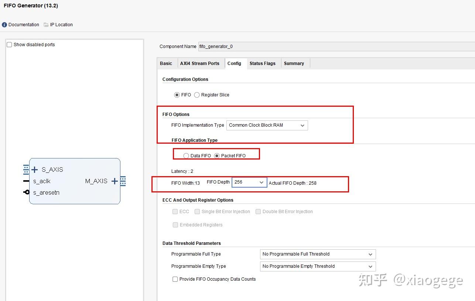The image size is (475, 301).
Task: Click the Data Threshold Parameters heading
Action: click(192, 243)
